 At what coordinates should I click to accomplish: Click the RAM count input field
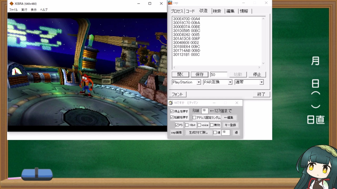point(205,111)
